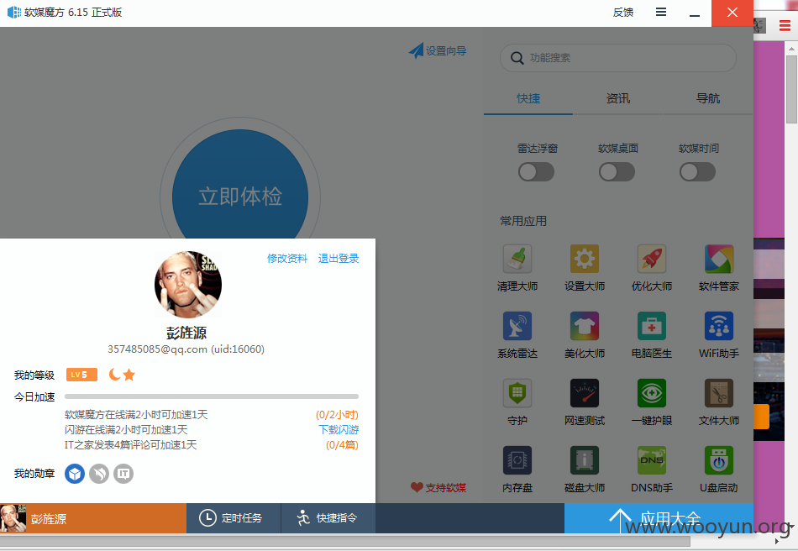Switch to the 导航 tab
Image resolution: width=798 pixels, height=551 pixels.
708,98
